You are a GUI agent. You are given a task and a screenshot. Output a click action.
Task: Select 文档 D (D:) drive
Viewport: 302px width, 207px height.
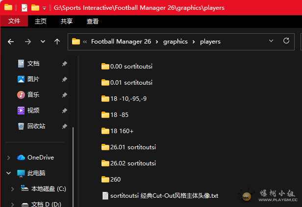tap(46, 204)
